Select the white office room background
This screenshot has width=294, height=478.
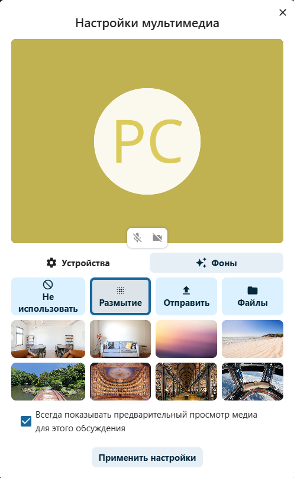48,339
